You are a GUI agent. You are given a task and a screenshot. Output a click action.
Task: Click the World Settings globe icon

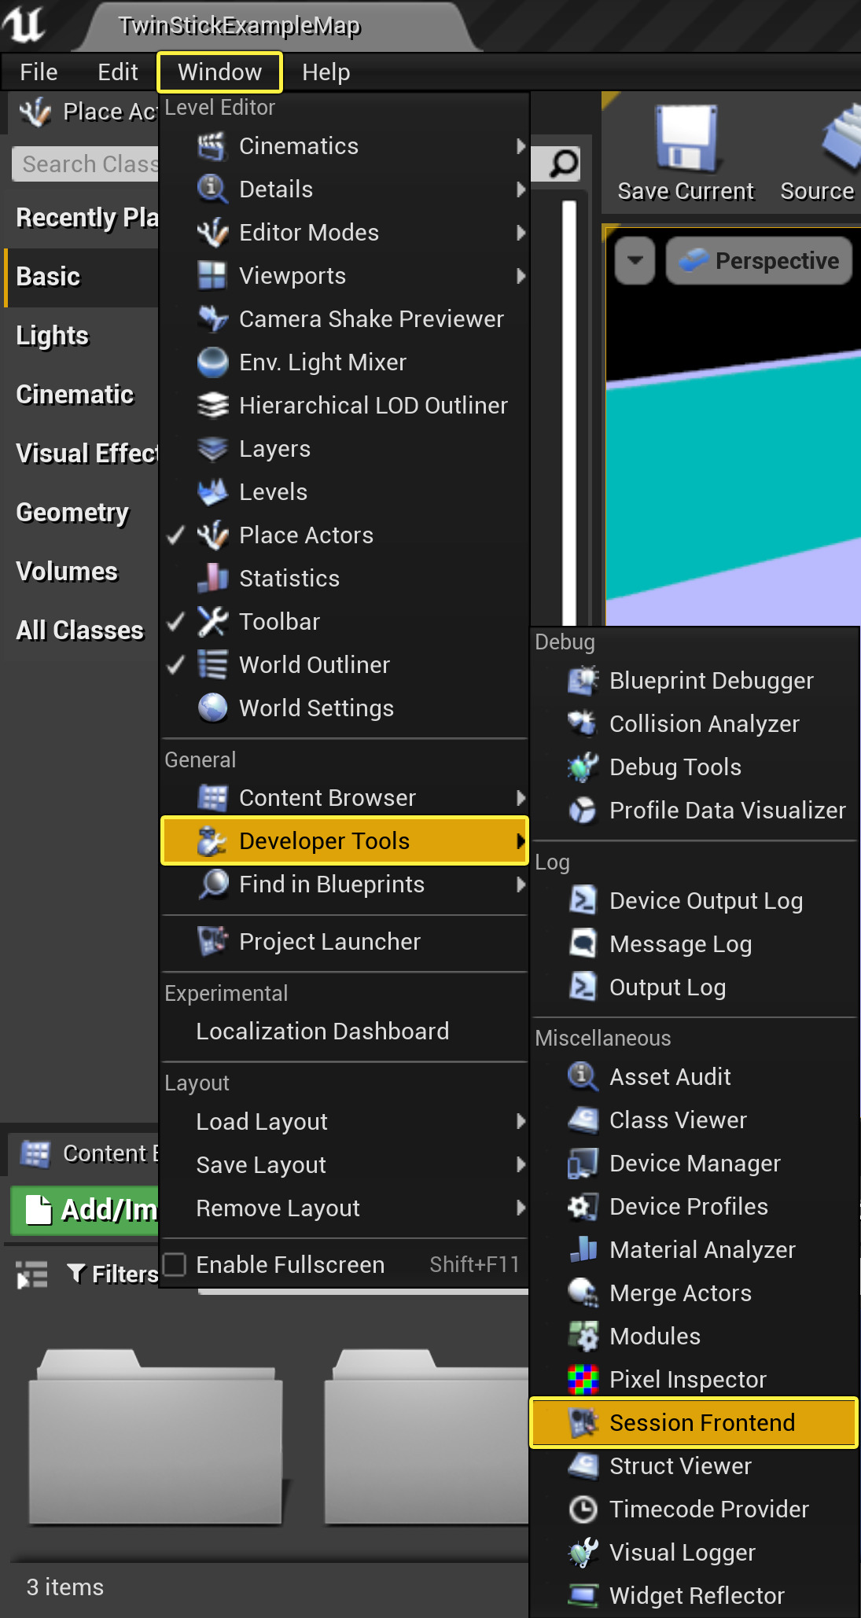tap(212, 708)
